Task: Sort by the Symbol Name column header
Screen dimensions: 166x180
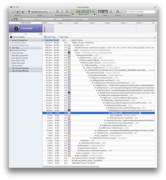Action: coord(77,40)
